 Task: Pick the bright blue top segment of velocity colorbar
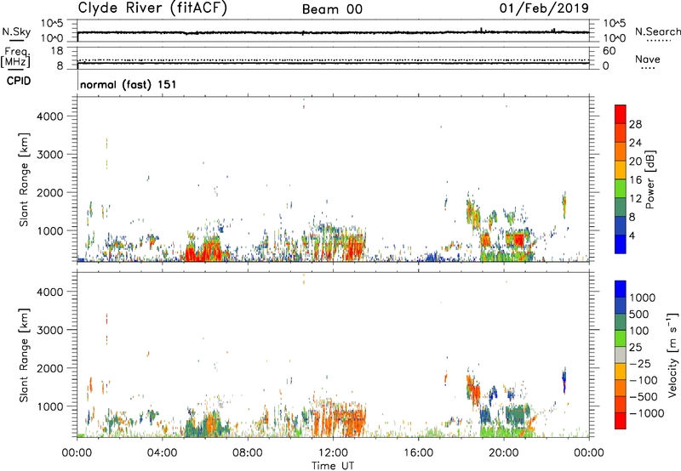(x=621, y=289)
